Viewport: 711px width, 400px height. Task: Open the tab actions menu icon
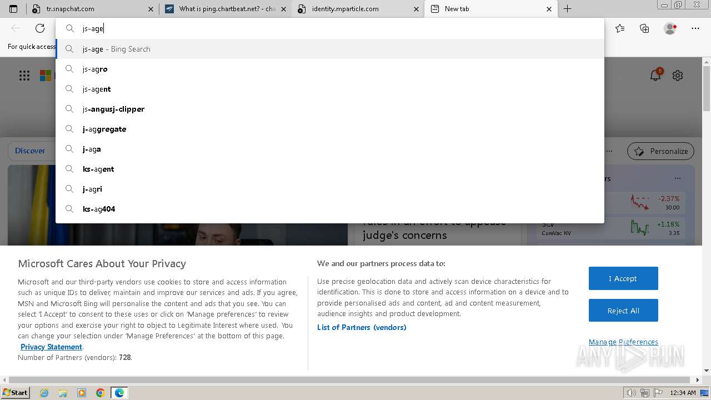pyautogui.click(x=13, y=9)
